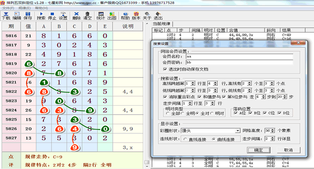Click green circle 1 in row 5821
The height and width of the screenshot is (169, 314).
44,82
